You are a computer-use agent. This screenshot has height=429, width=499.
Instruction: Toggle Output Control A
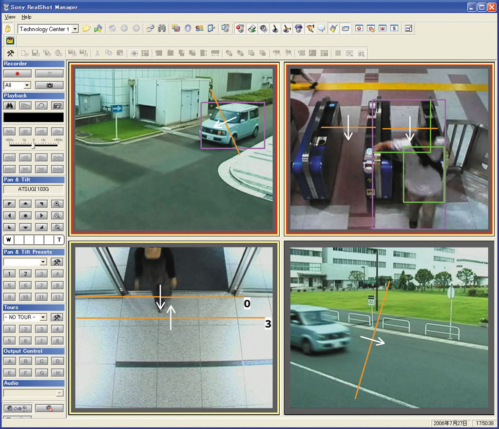(10, 361)
